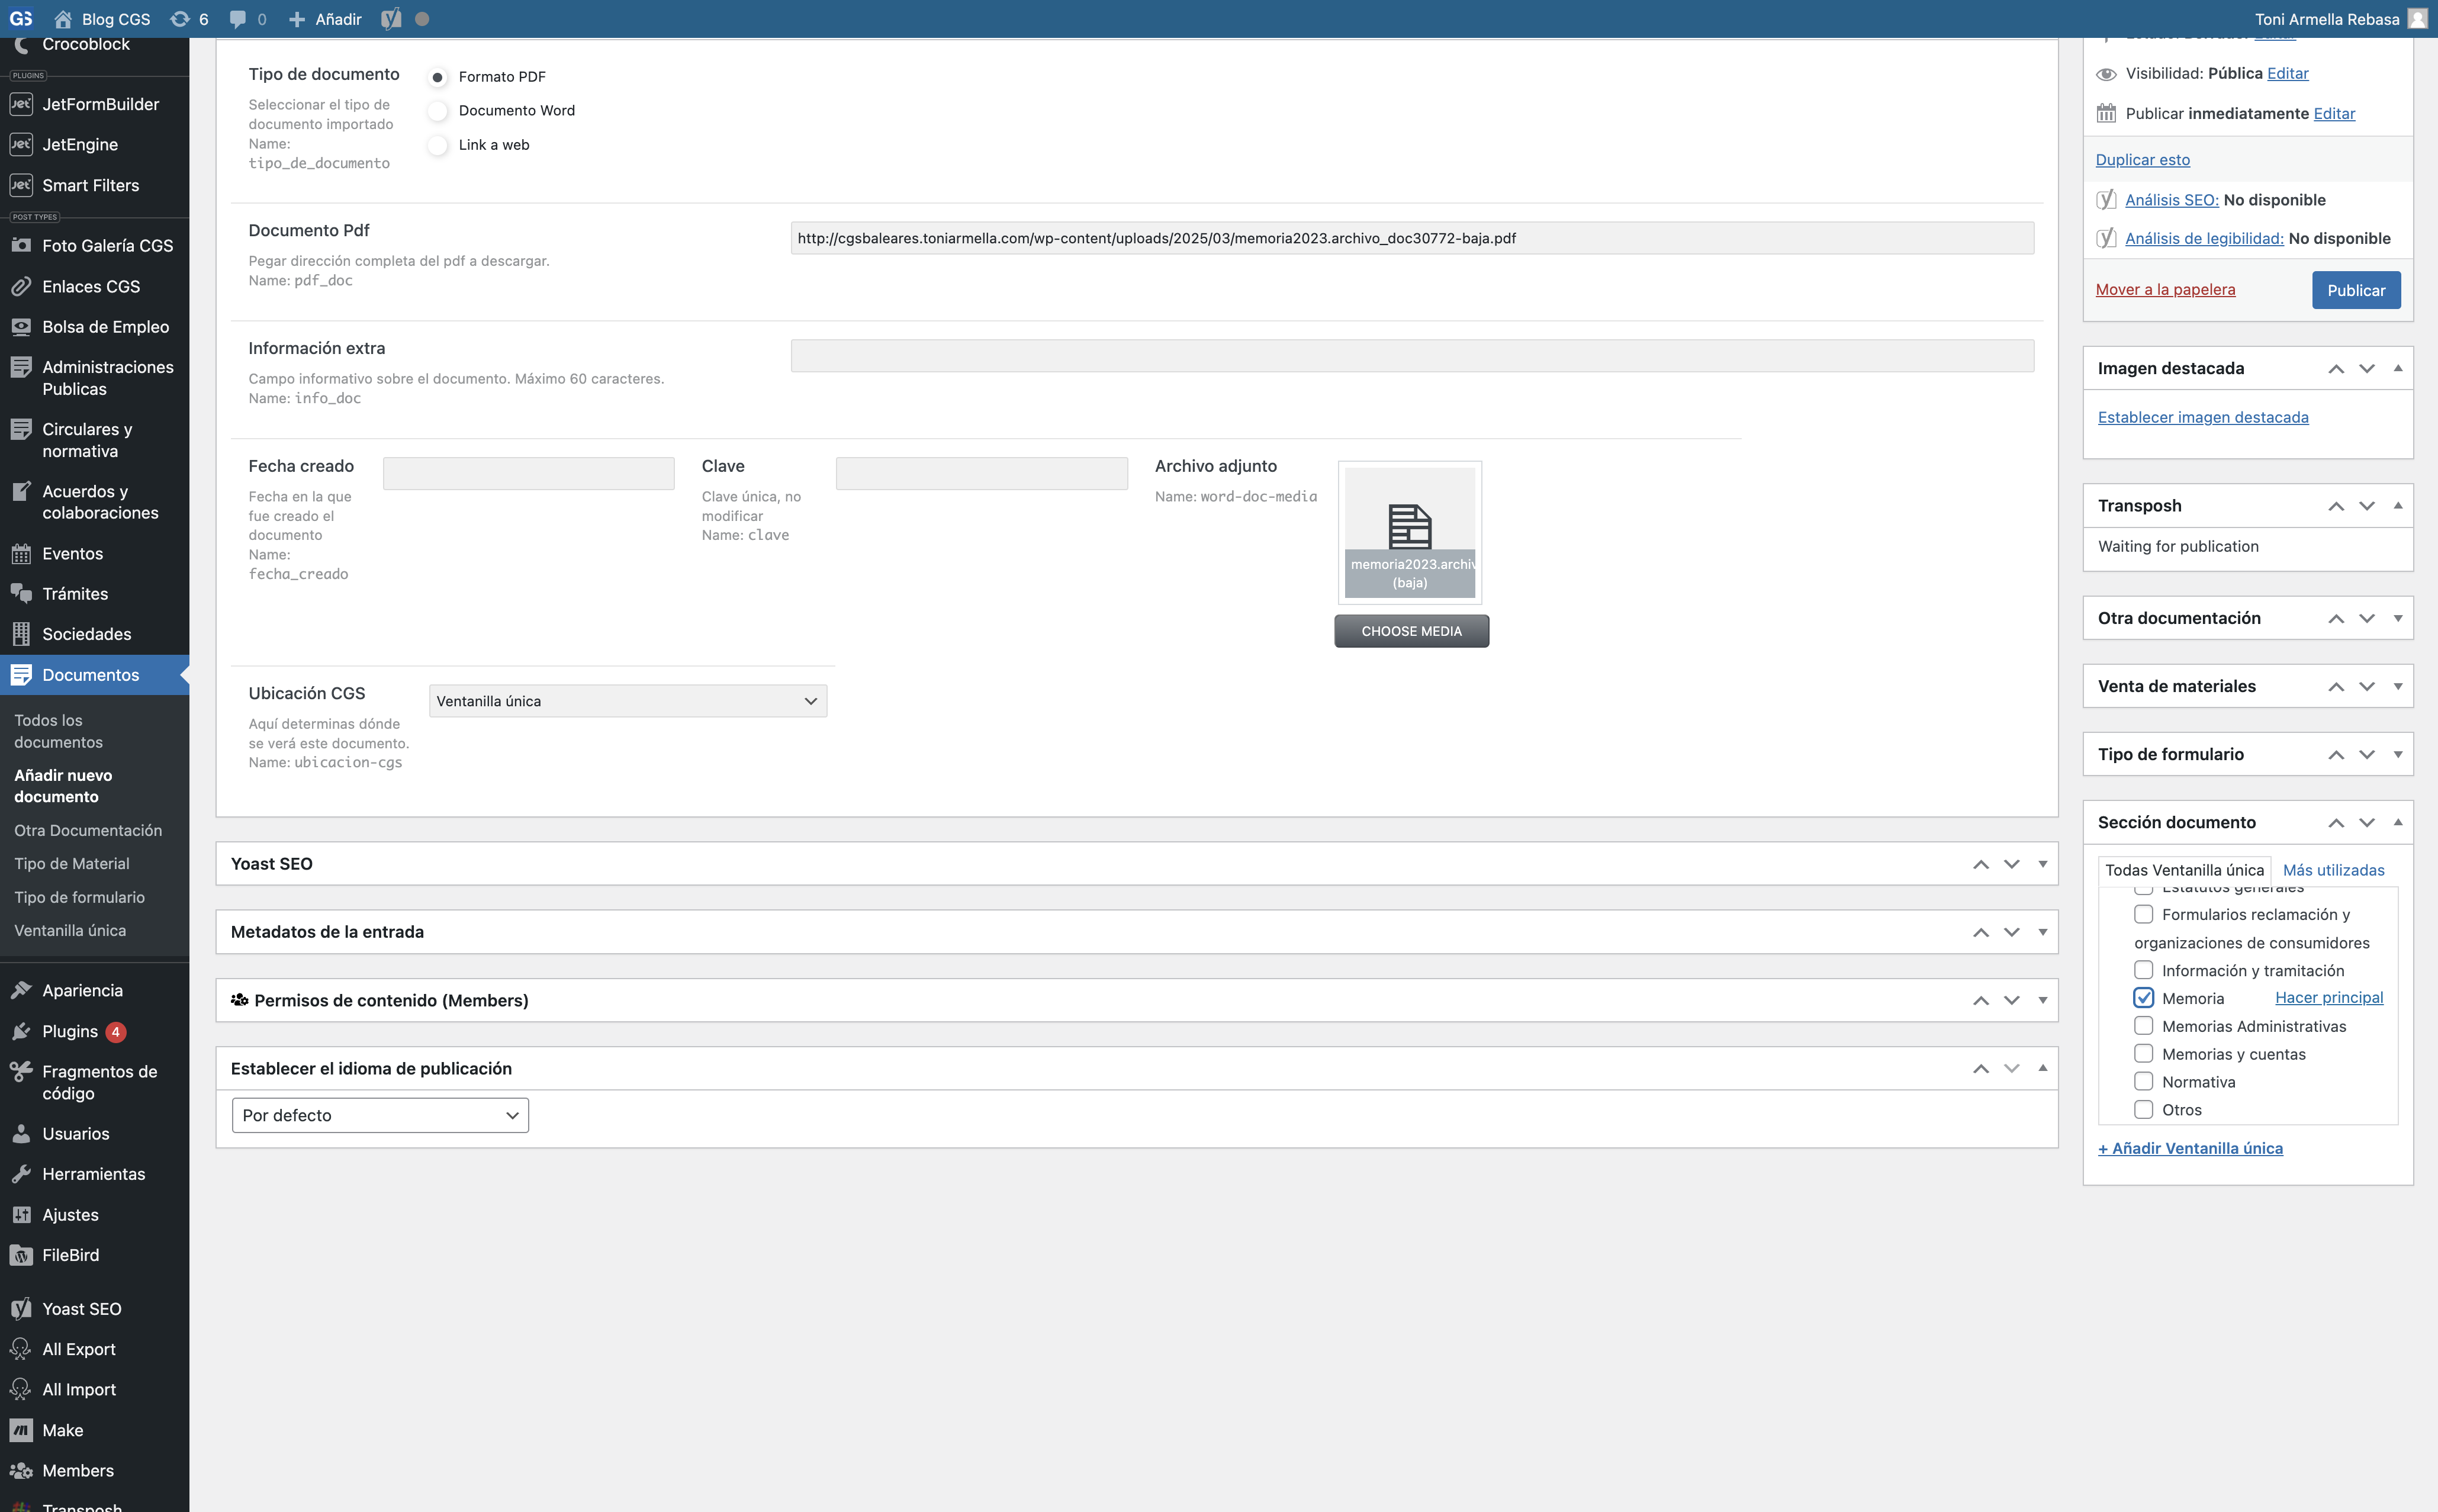Viewport: 2438px width, 1512px height.
Task: Expand the Yoast SEO panel toggle arrow
Action: (x=2043, y=864)
